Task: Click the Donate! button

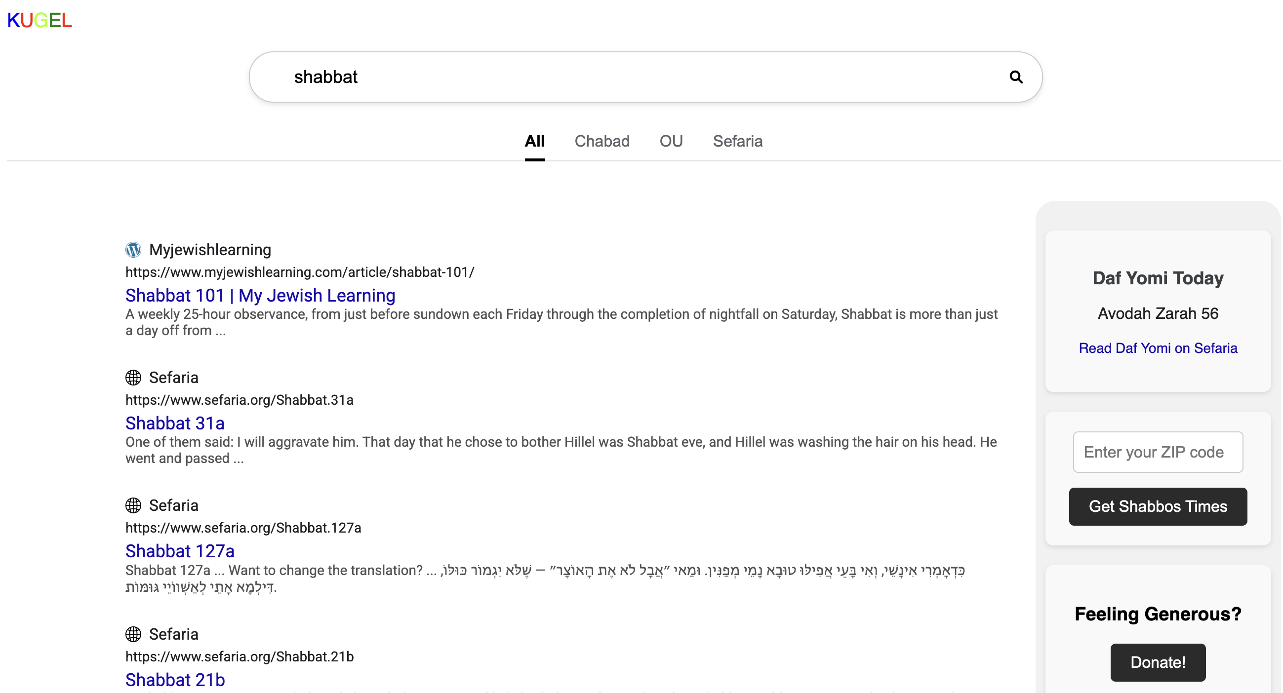Action: pyautogui.click(x=1158, y=662)
